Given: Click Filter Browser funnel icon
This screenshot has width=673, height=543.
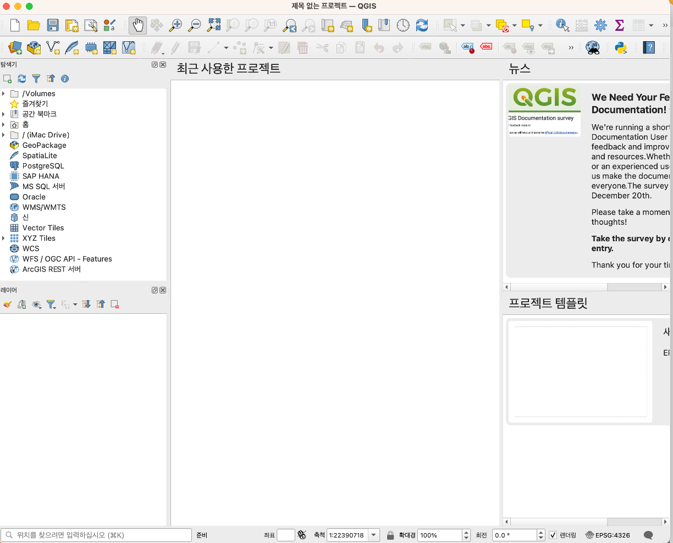Looking at the screenshot, I should click(x=36, y=79).
